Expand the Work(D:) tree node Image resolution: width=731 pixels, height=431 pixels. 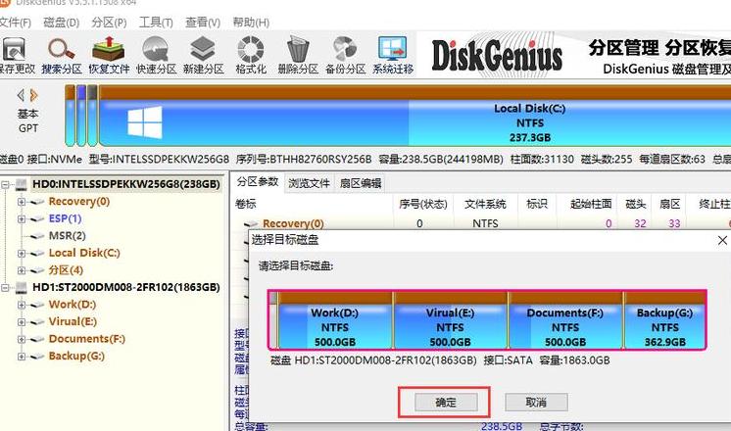(x=21, y=306)
